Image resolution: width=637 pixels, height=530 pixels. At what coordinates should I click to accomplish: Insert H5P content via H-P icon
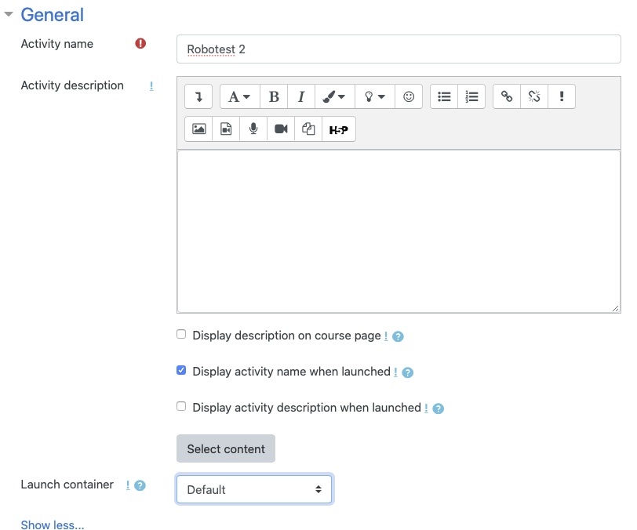[339, 129]
